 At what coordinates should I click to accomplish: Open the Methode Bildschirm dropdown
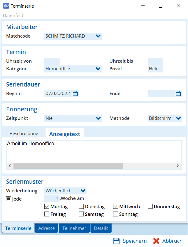178,118
